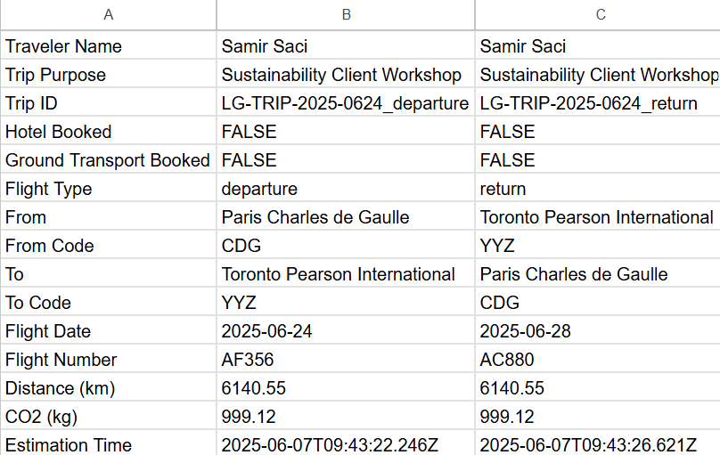
Task: Select departure Trip ID cell
Action: point(346,102)
